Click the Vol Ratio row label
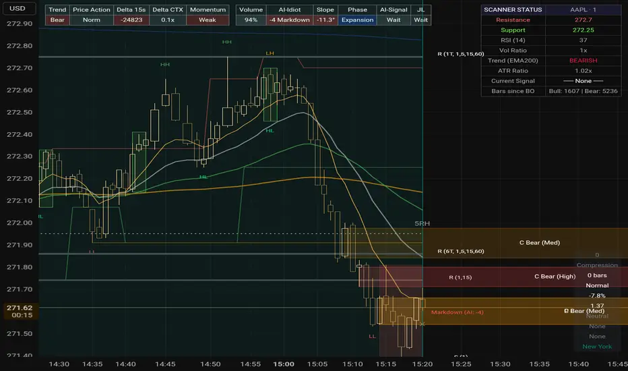 [513, 51]
